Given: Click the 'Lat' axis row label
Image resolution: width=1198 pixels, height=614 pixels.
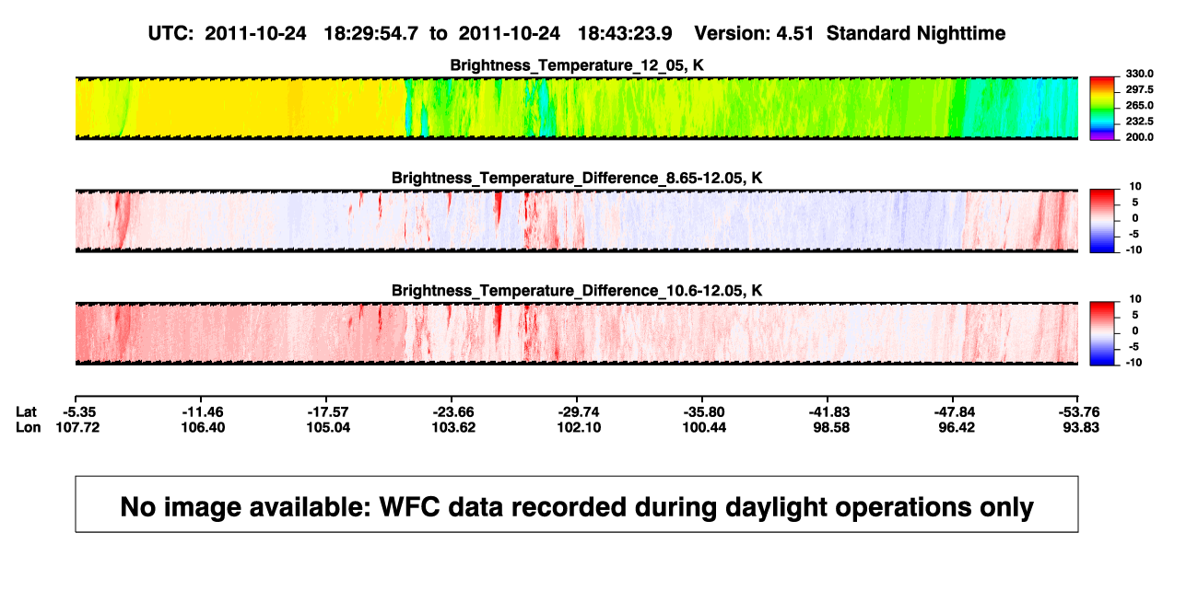Looking at the screenshot, I should (26, 411).
